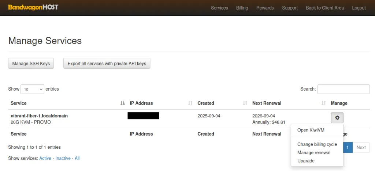Viewport: 375px width, 171px height.
Task: Choose Upgrade from the manage menu
Action: (x=306, y=161)
